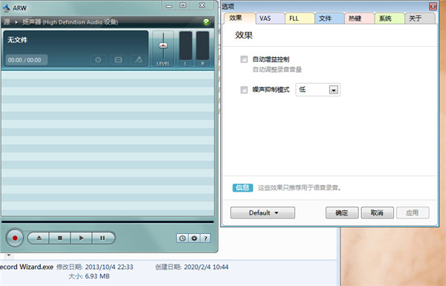Close the 选项 dialog

(433, 6)
